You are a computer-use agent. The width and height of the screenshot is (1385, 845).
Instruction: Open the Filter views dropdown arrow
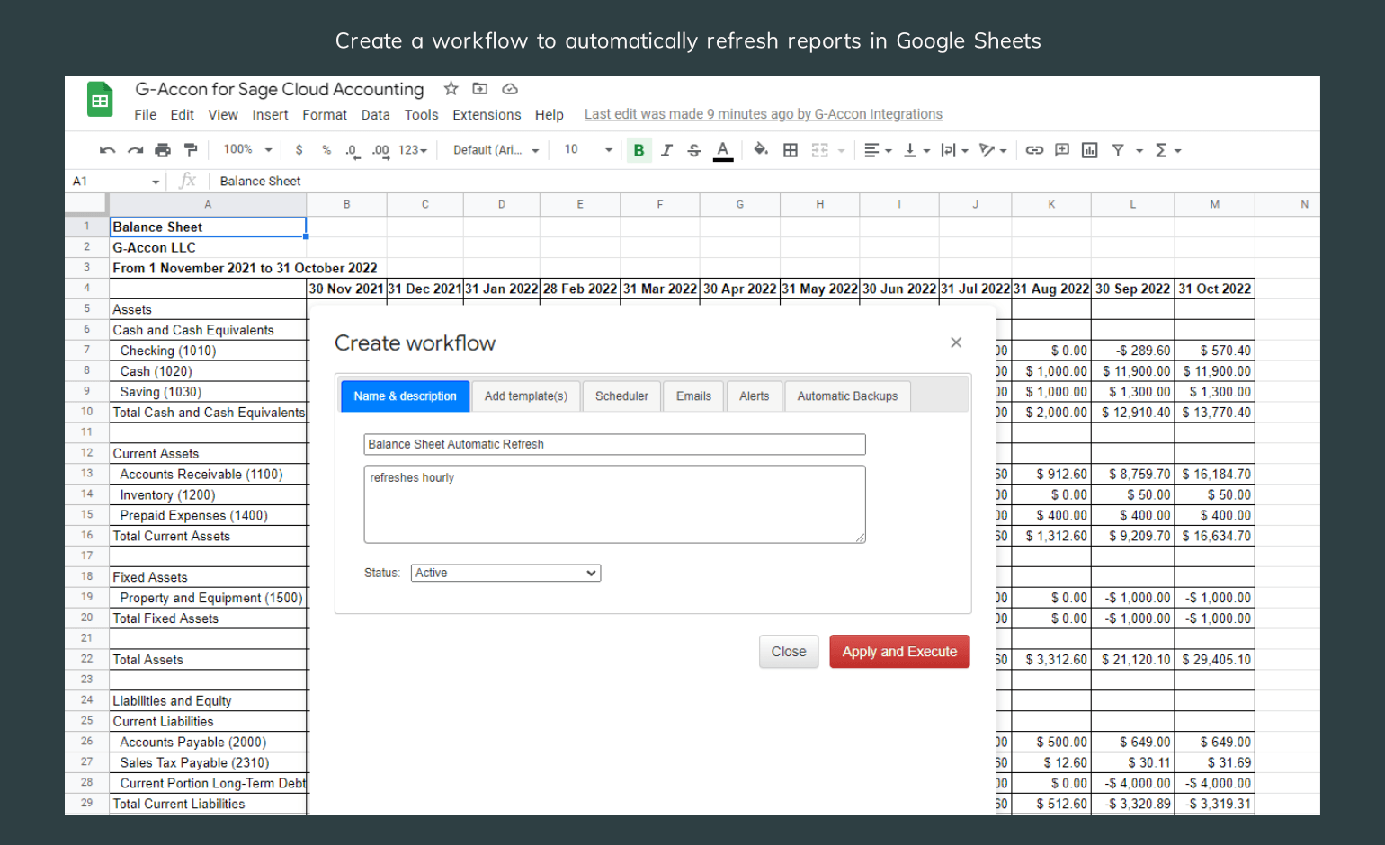[1139, 151]
